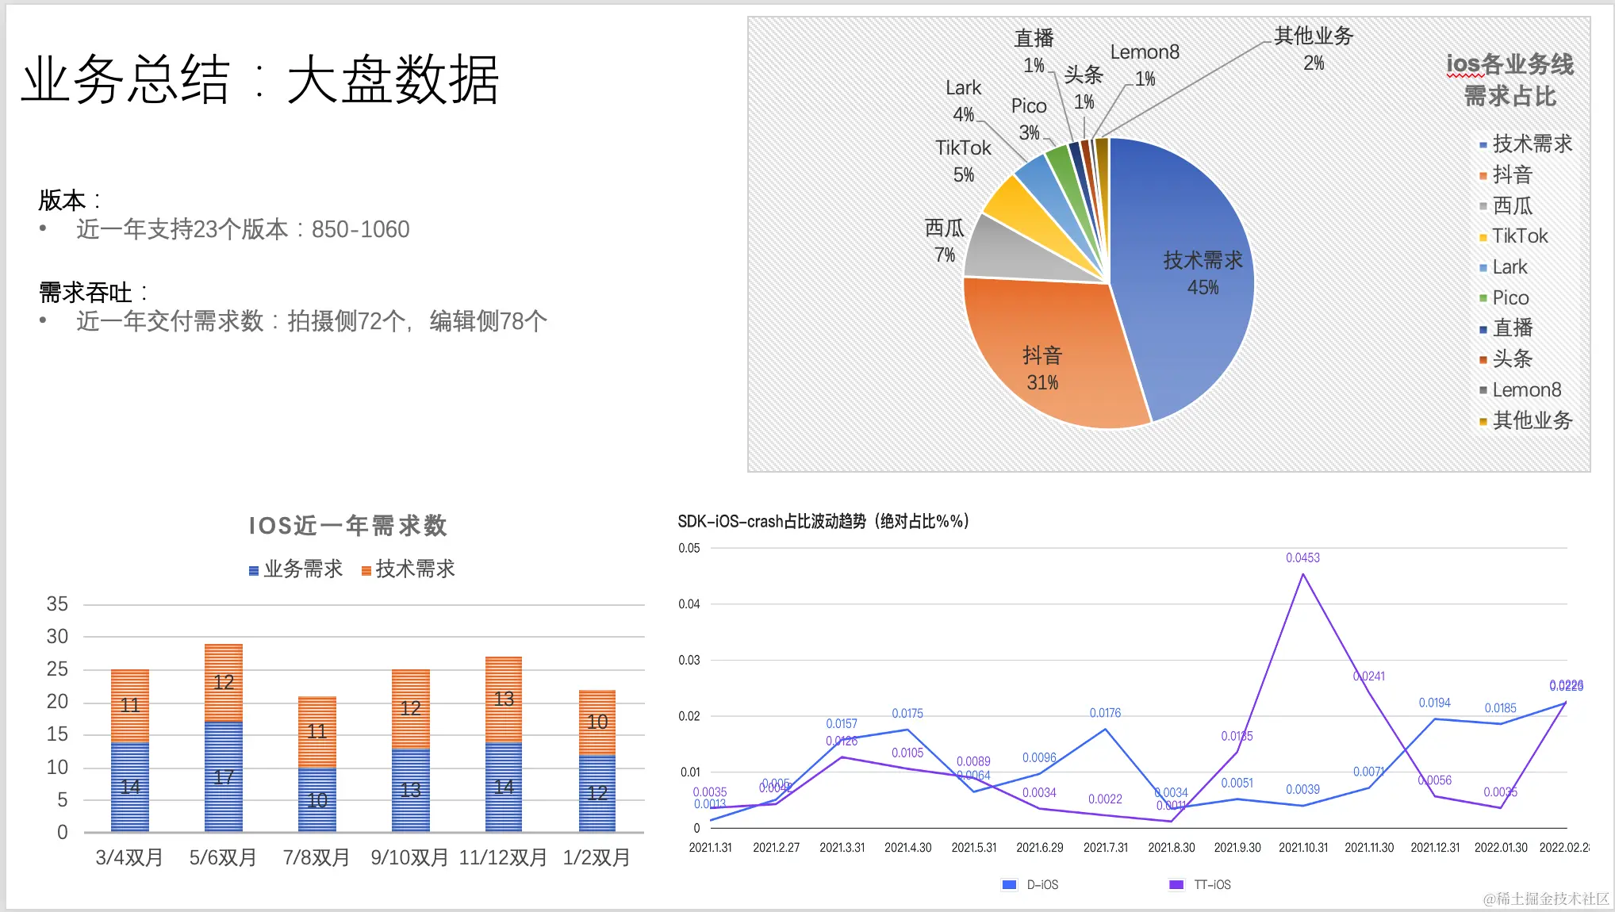Select the TikTok yellow legend marker

pos(1483,237)
